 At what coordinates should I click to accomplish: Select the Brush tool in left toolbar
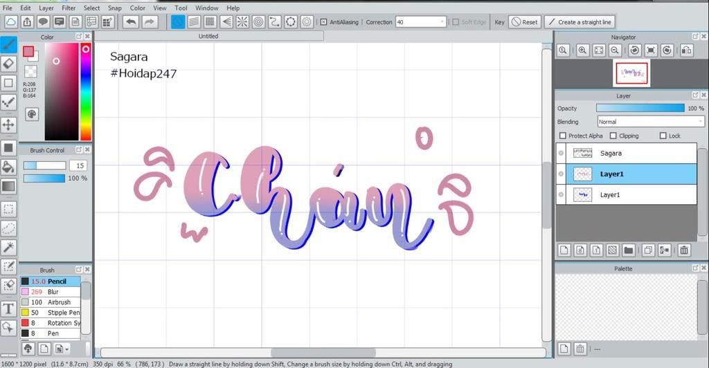coord(8,45)
